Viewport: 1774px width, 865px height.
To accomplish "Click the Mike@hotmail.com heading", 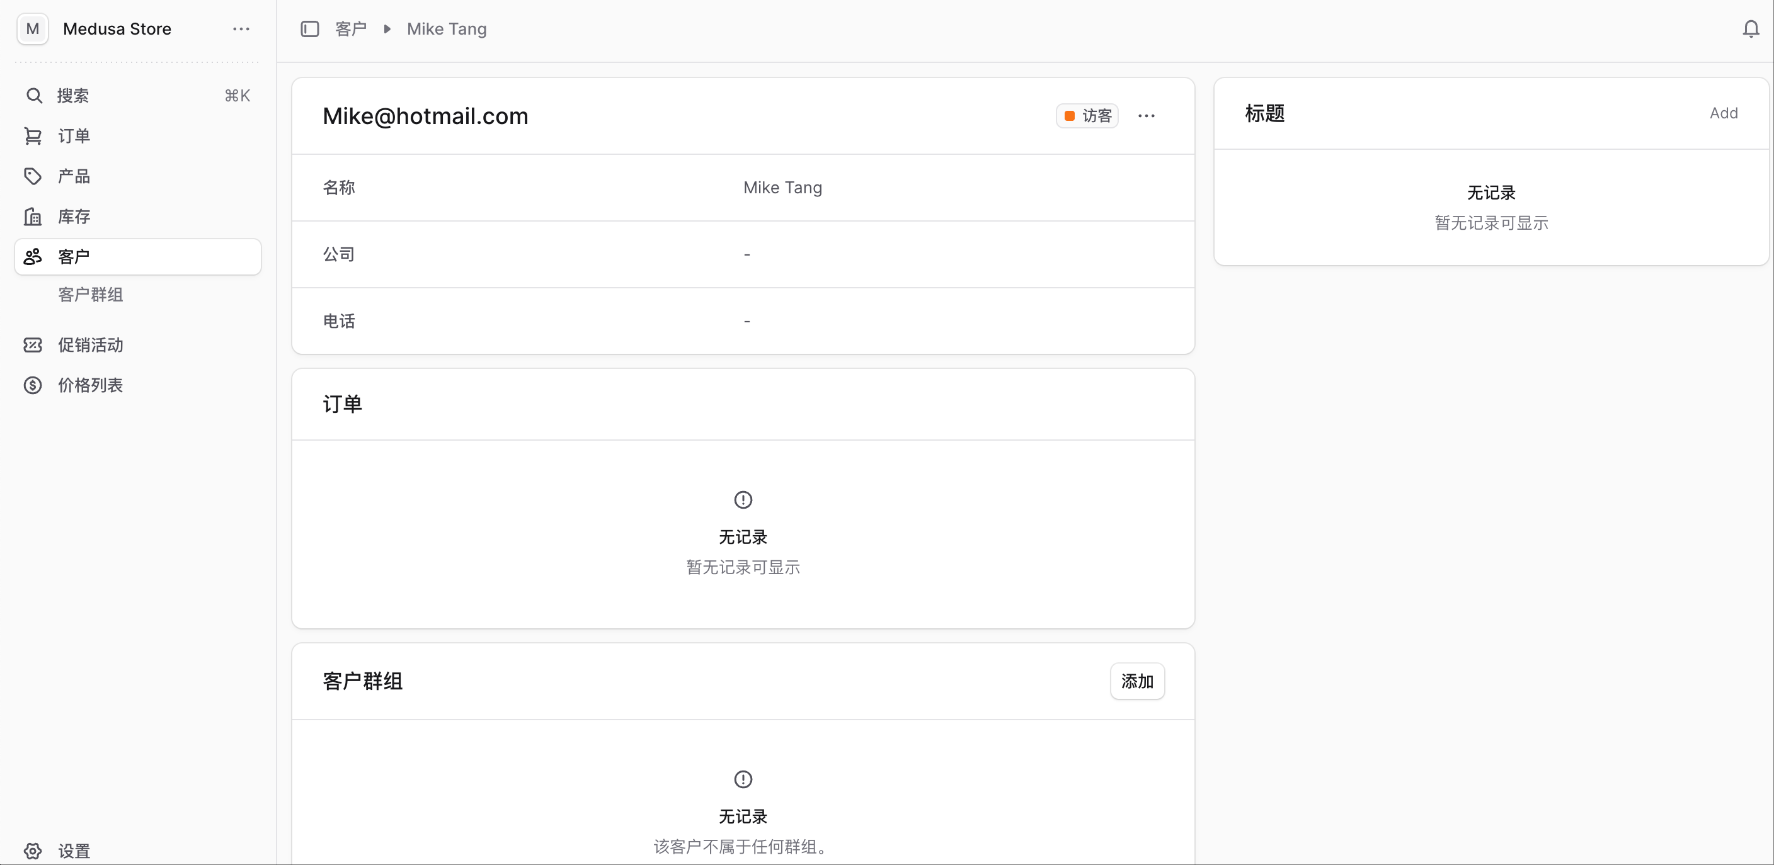I will 426,116.
